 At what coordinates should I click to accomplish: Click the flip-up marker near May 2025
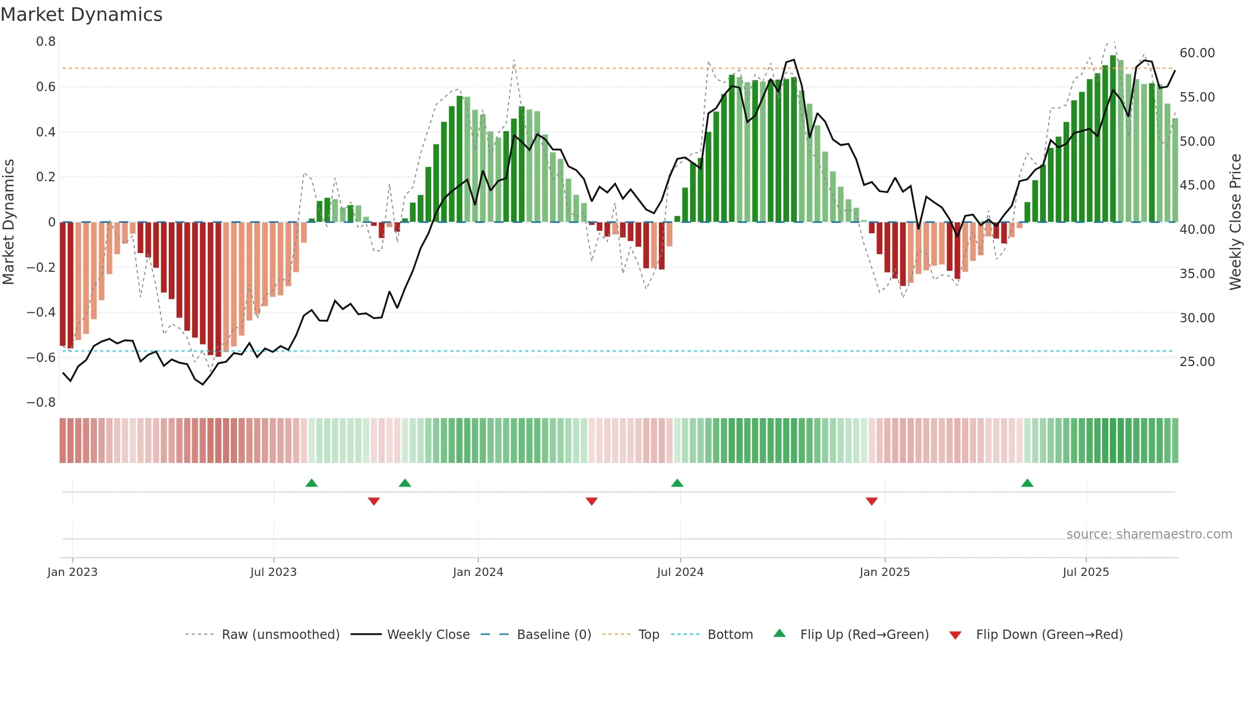pyautogui.click(x=1027, y=483)
